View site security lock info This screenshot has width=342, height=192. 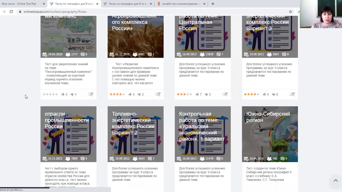(x=20, y=12)
